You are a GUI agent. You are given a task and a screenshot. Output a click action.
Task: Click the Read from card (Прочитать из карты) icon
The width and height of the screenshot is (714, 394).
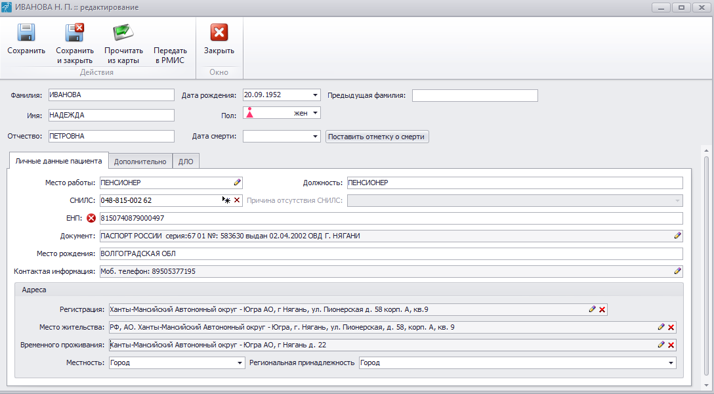[123, 33]
